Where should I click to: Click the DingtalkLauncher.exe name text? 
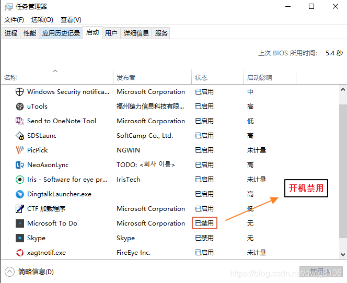coord(59,194)
